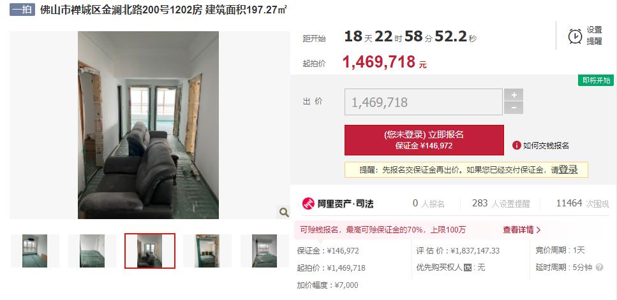Image resolution: width=617 pixels, height=300 pixels.
Task: Click the 一拍 auction round badge
Action: 22,10
